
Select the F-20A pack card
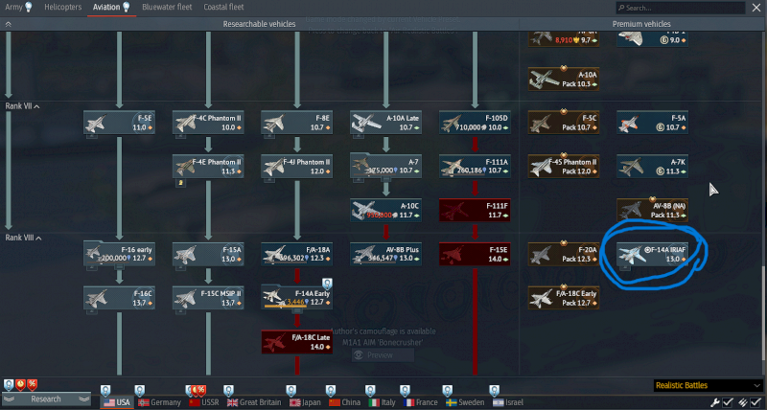pyautogui.click(x=564, y=254)
